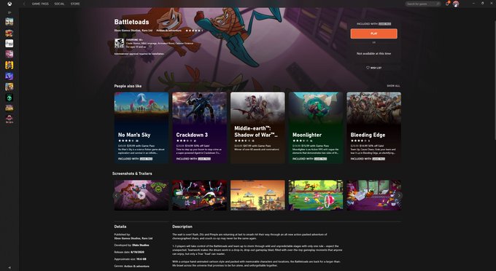496x271 pixels.
Task: Click the ESRB rating icon
Action: click(x=119, y=43)
